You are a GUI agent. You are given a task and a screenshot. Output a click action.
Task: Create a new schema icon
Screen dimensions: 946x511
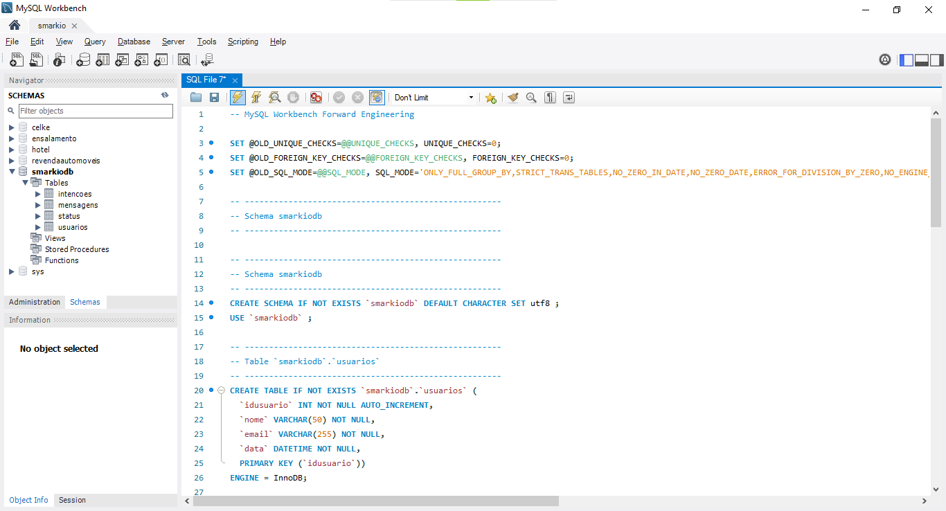83,60
